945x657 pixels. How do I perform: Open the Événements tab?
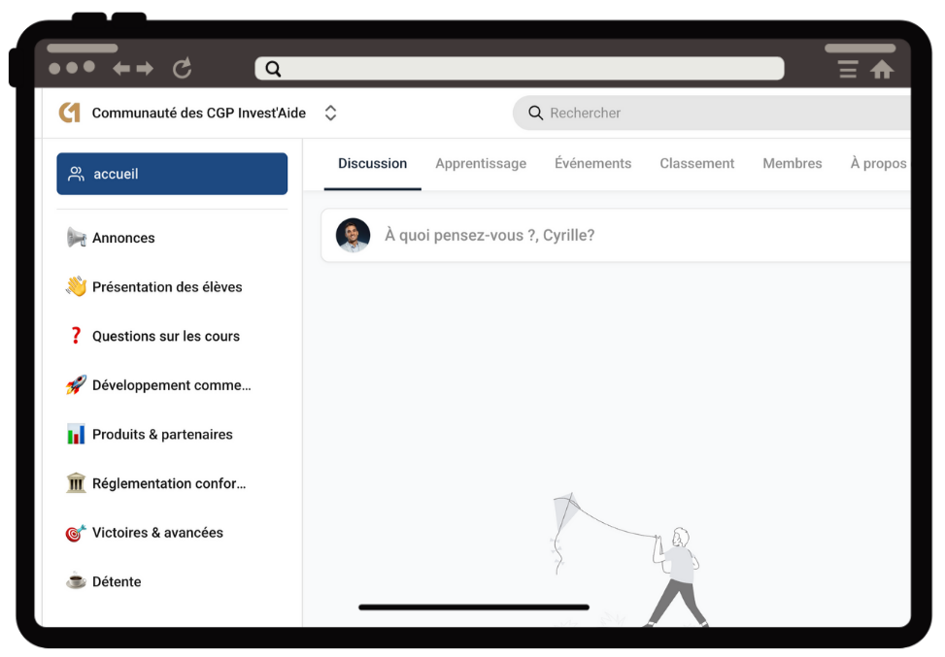pyautogui.click(x=592, y=163)
